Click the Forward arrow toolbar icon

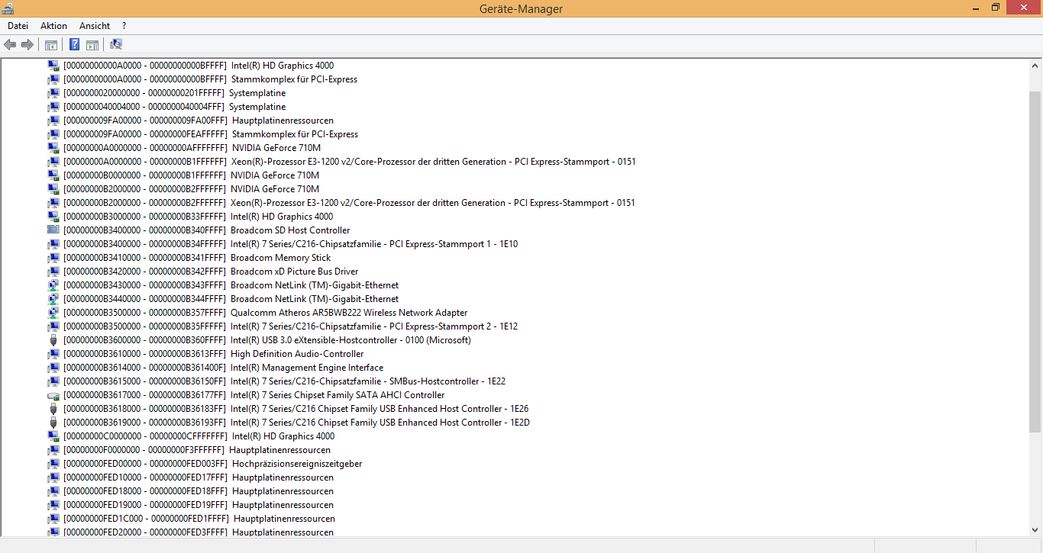(x=27, y=45)
